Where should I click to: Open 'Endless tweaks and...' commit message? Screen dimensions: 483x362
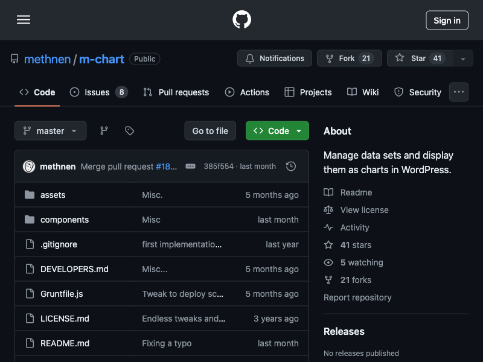[184, 319]
